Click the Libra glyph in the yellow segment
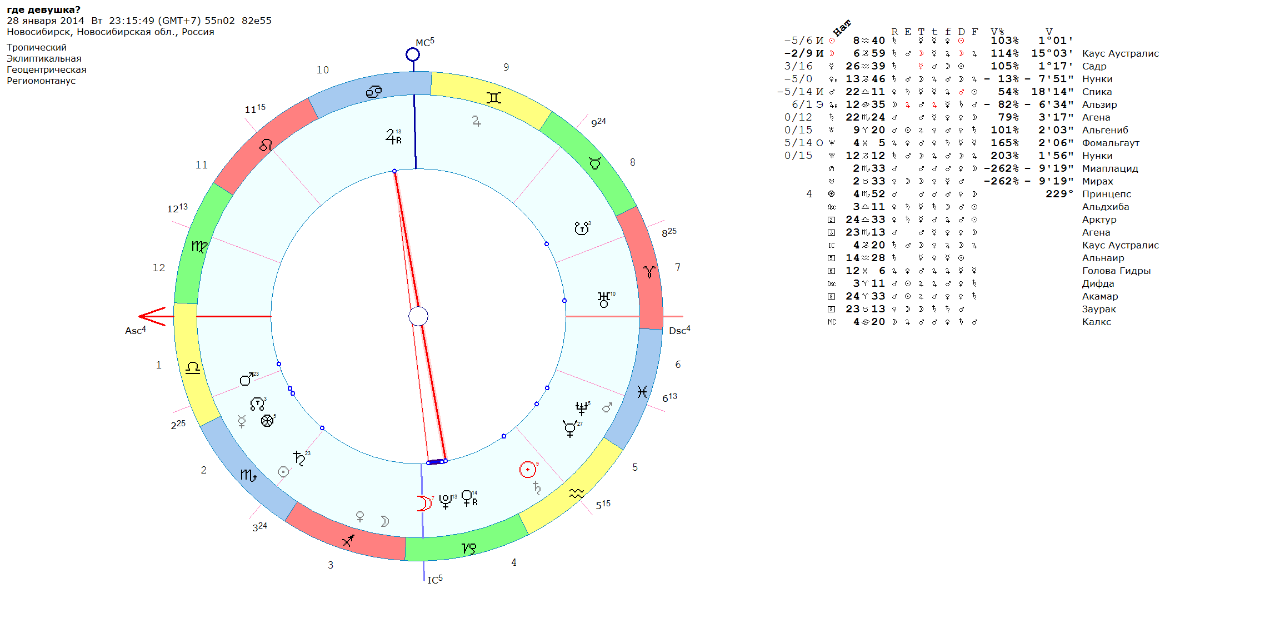Viewport: 1275px width, 633px height. [193, 367]
